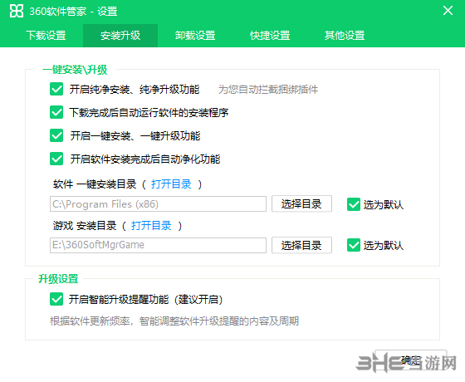Toggle 下载完成后自动运行软件的安装程序 checkbox
The image size is (465, 382).
click(56, 112)
